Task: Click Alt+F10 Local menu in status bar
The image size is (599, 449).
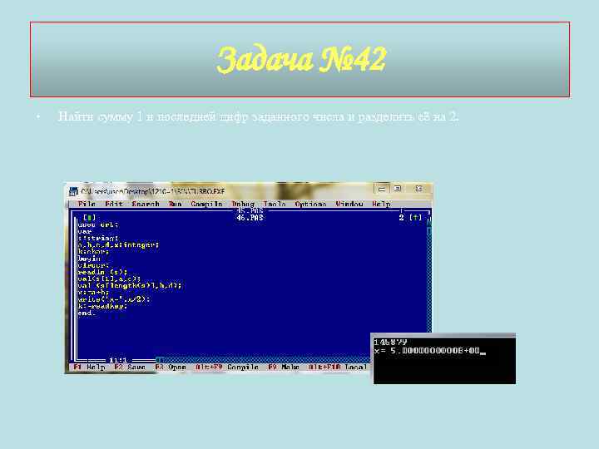Action: 338,367
